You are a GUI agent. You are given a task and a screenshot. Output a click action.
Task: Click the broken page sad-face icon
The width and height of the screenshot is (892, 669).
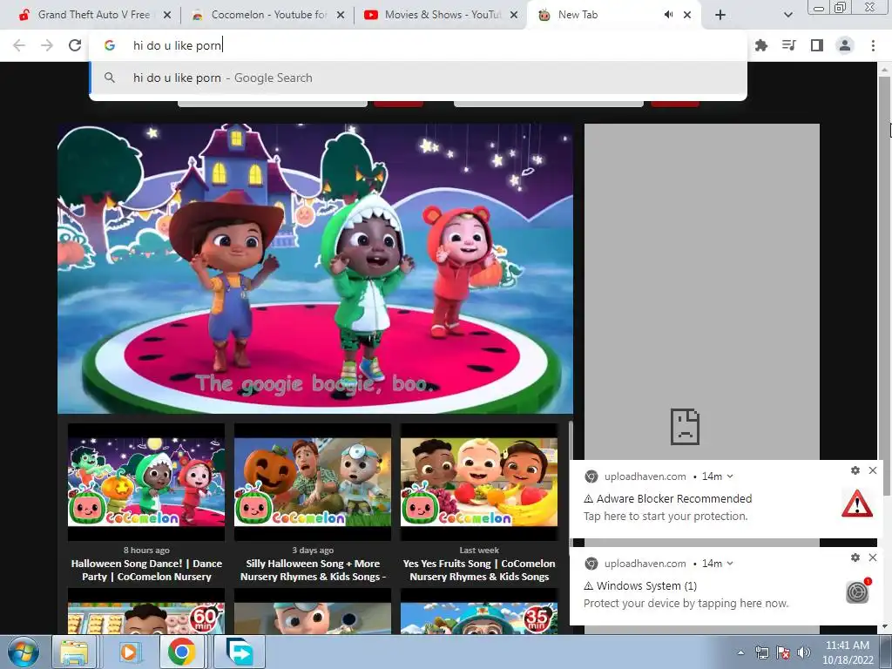[x=685, y=427]
